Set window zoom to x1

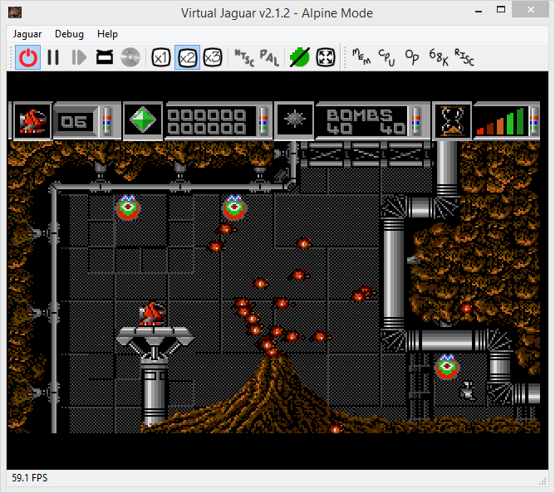tap(161, 57)
